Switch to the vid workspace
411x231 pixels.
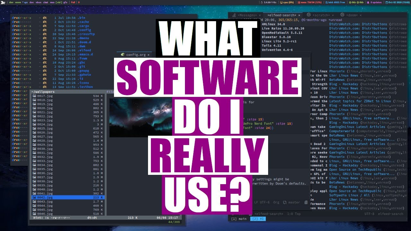59,2
